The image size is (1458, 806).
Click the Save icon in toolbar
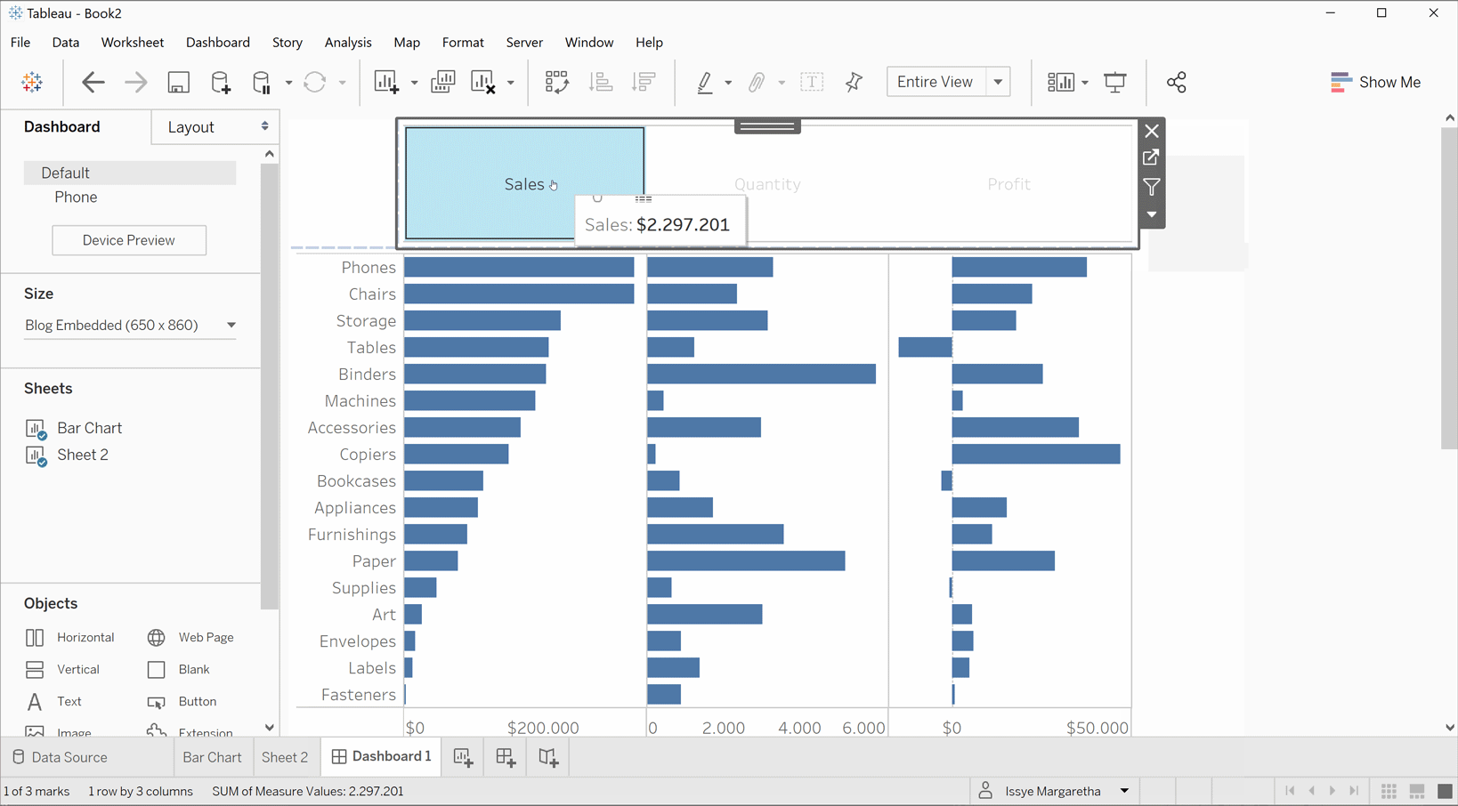coord(178,83)
